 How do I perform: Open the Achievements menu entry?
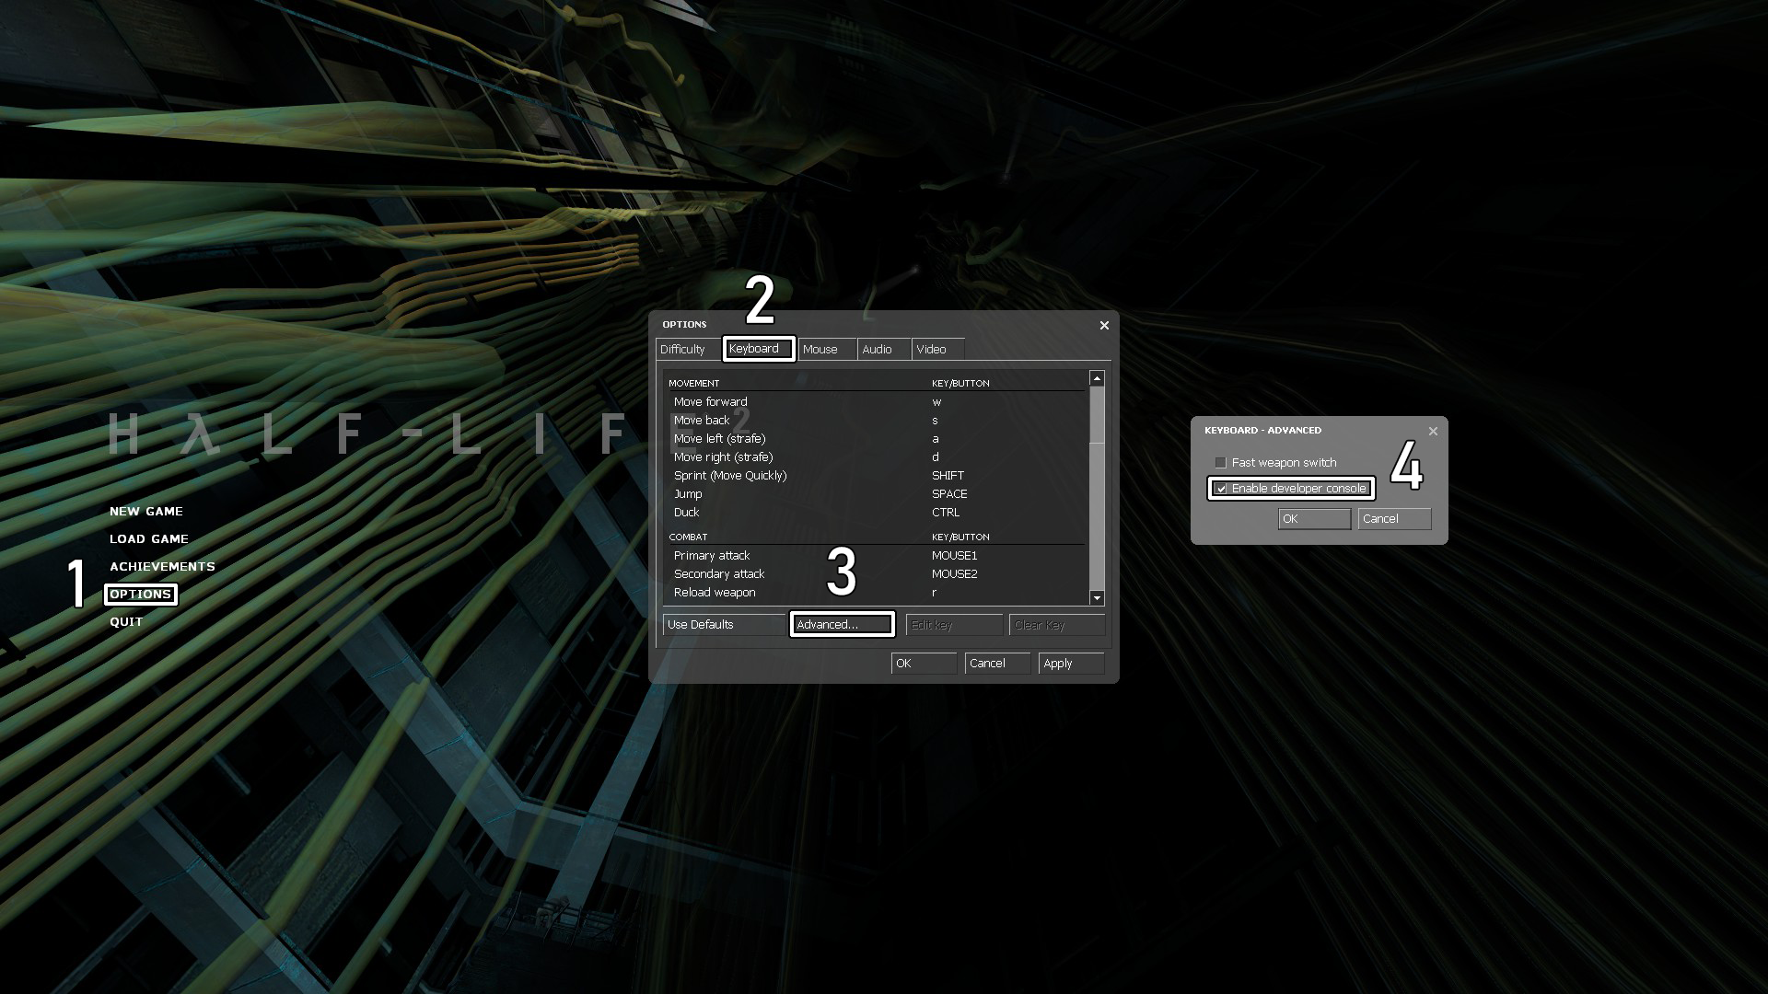(x=162, y=567)
